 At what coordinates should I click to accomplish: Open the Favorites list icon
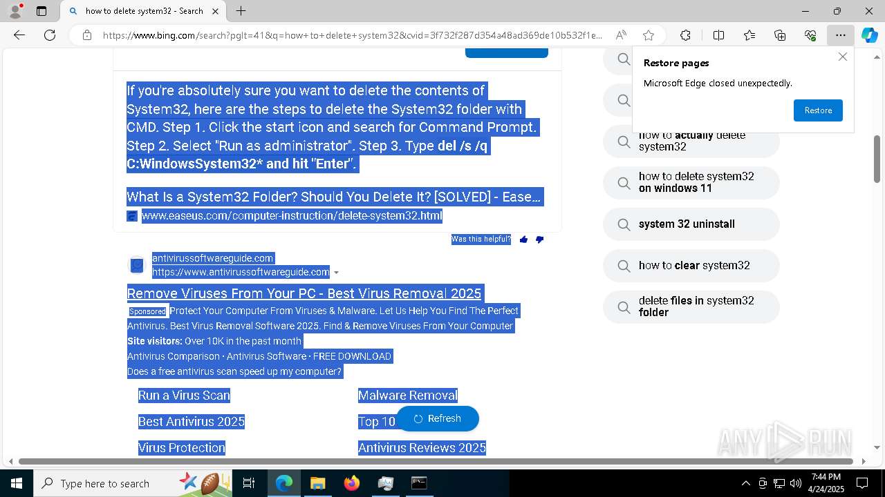(749, 35)
